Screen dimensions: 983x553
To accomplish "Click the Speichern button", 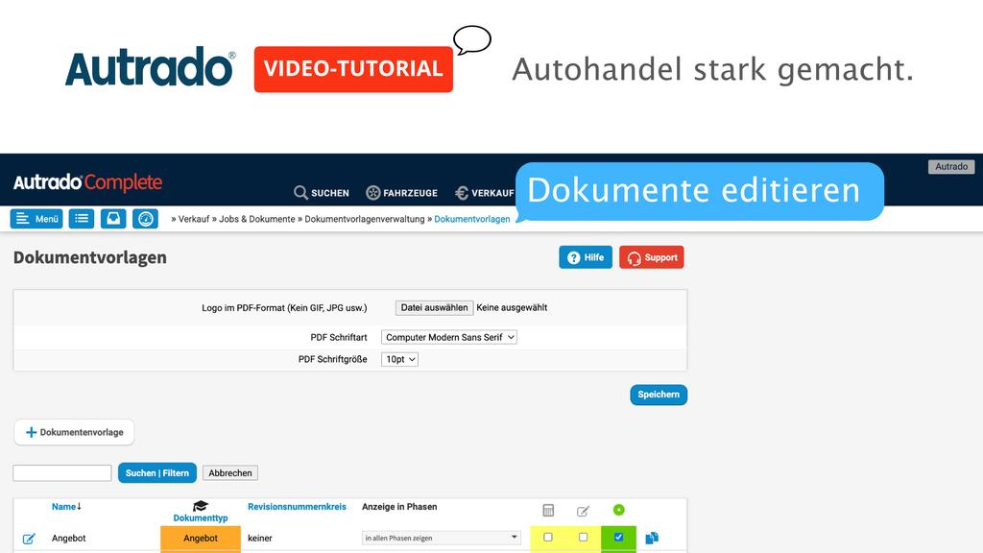I will point(659,395).
